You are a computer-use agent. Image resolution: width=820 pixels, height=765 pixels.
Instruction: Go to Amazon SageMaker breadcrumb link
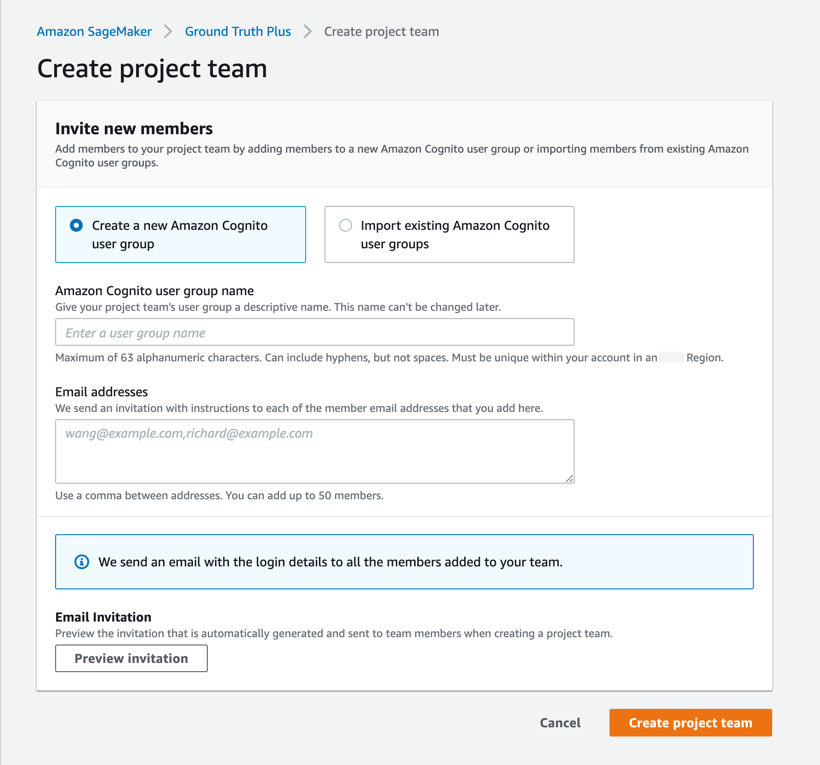click(x=94, y=32)
